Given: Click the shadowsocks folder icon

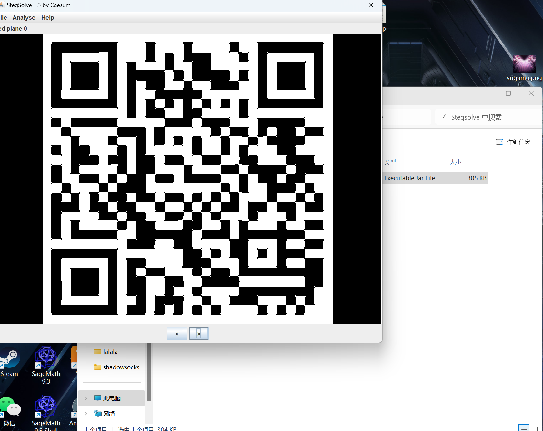Looking at the screenshot, I should tap(97, 367).
